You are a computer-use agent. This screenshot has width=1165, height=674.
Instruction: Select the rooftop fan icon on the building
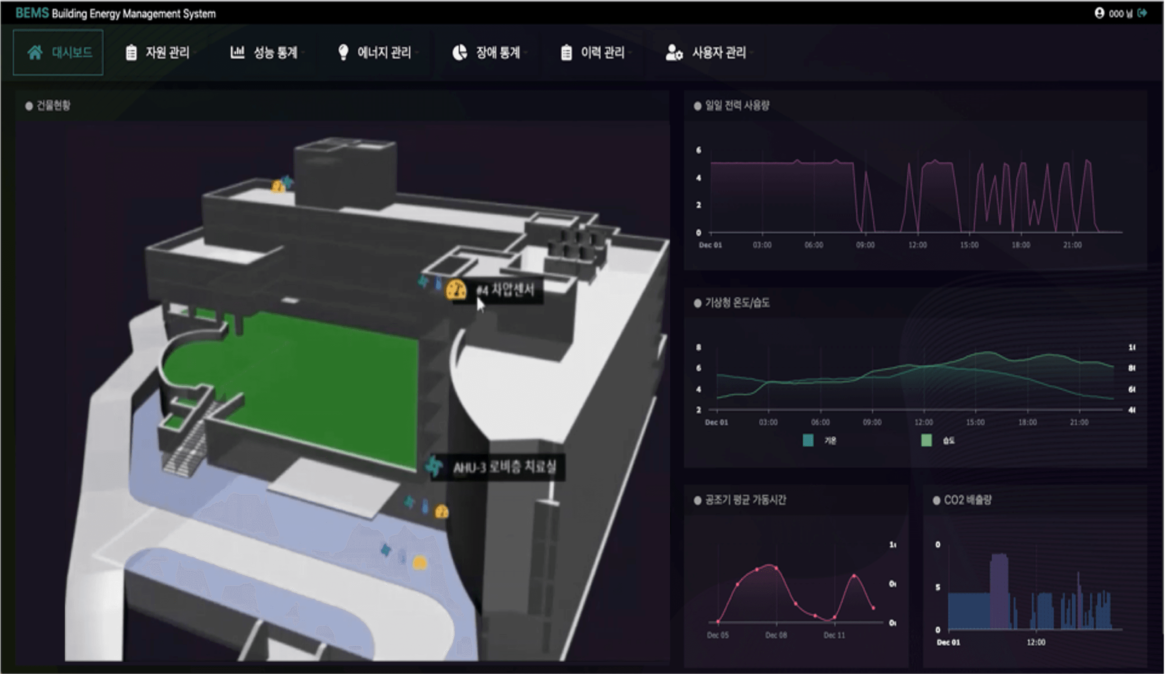point(287,181)
